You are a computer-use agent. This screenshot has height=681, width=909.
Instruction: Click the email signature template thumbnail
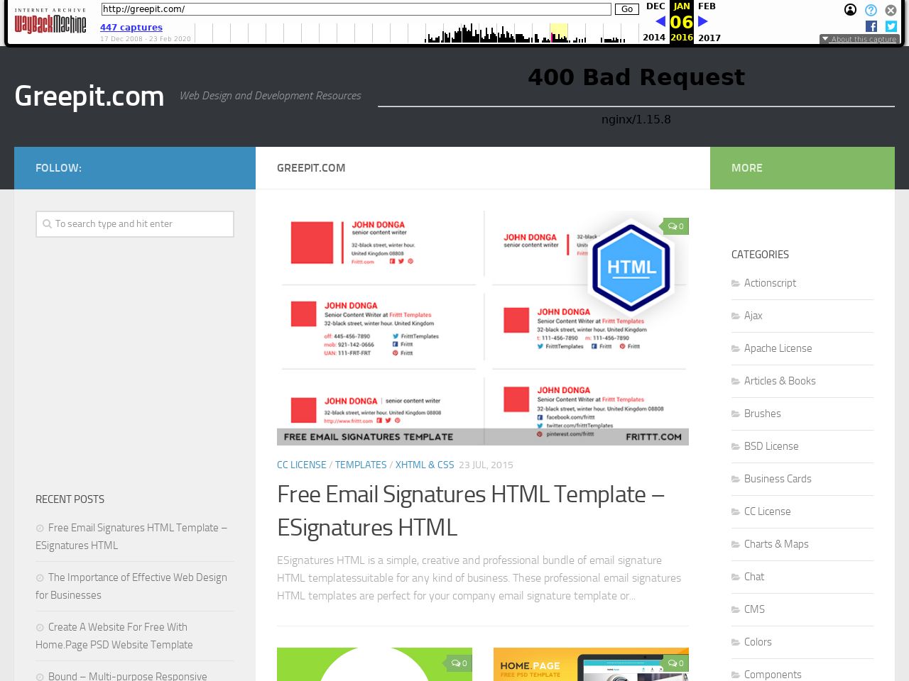point(482,328)
